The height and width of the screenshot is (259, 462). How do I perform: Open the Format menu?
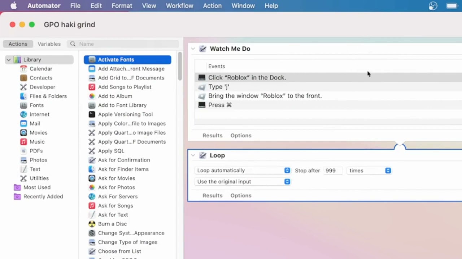click(x=122, y=6)
